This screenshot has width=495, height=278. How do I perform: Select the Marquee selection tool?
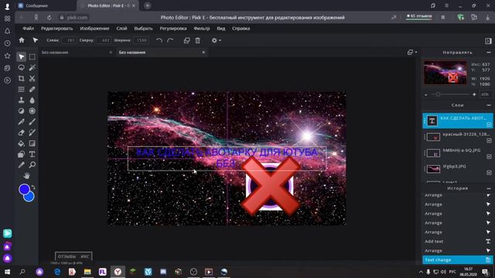(32, 56)
